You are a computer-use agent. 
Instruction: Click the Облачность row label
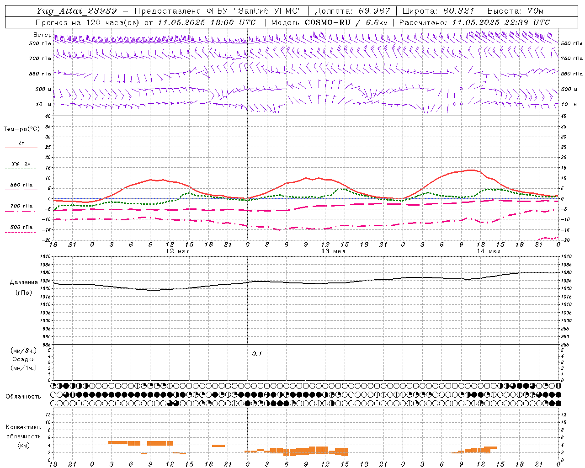click(23, 396)
